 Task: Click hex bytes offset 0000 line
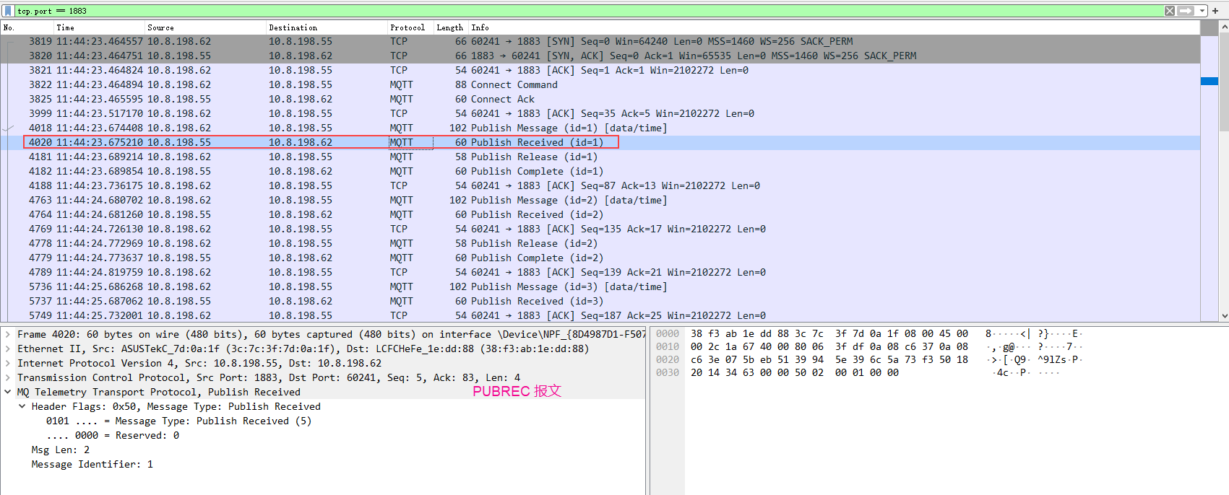(829, 333)
